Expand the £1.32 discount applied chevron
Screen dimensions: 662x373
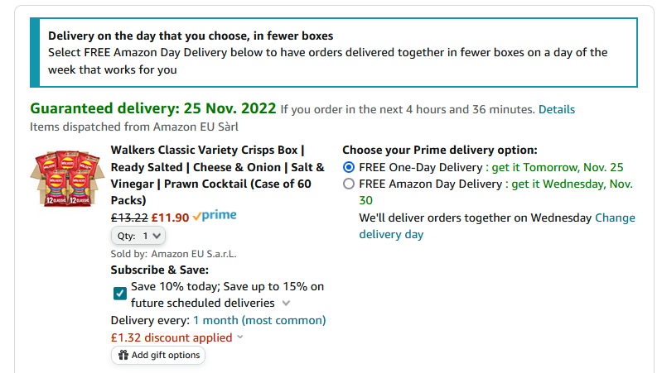click(x=240, y=337)
